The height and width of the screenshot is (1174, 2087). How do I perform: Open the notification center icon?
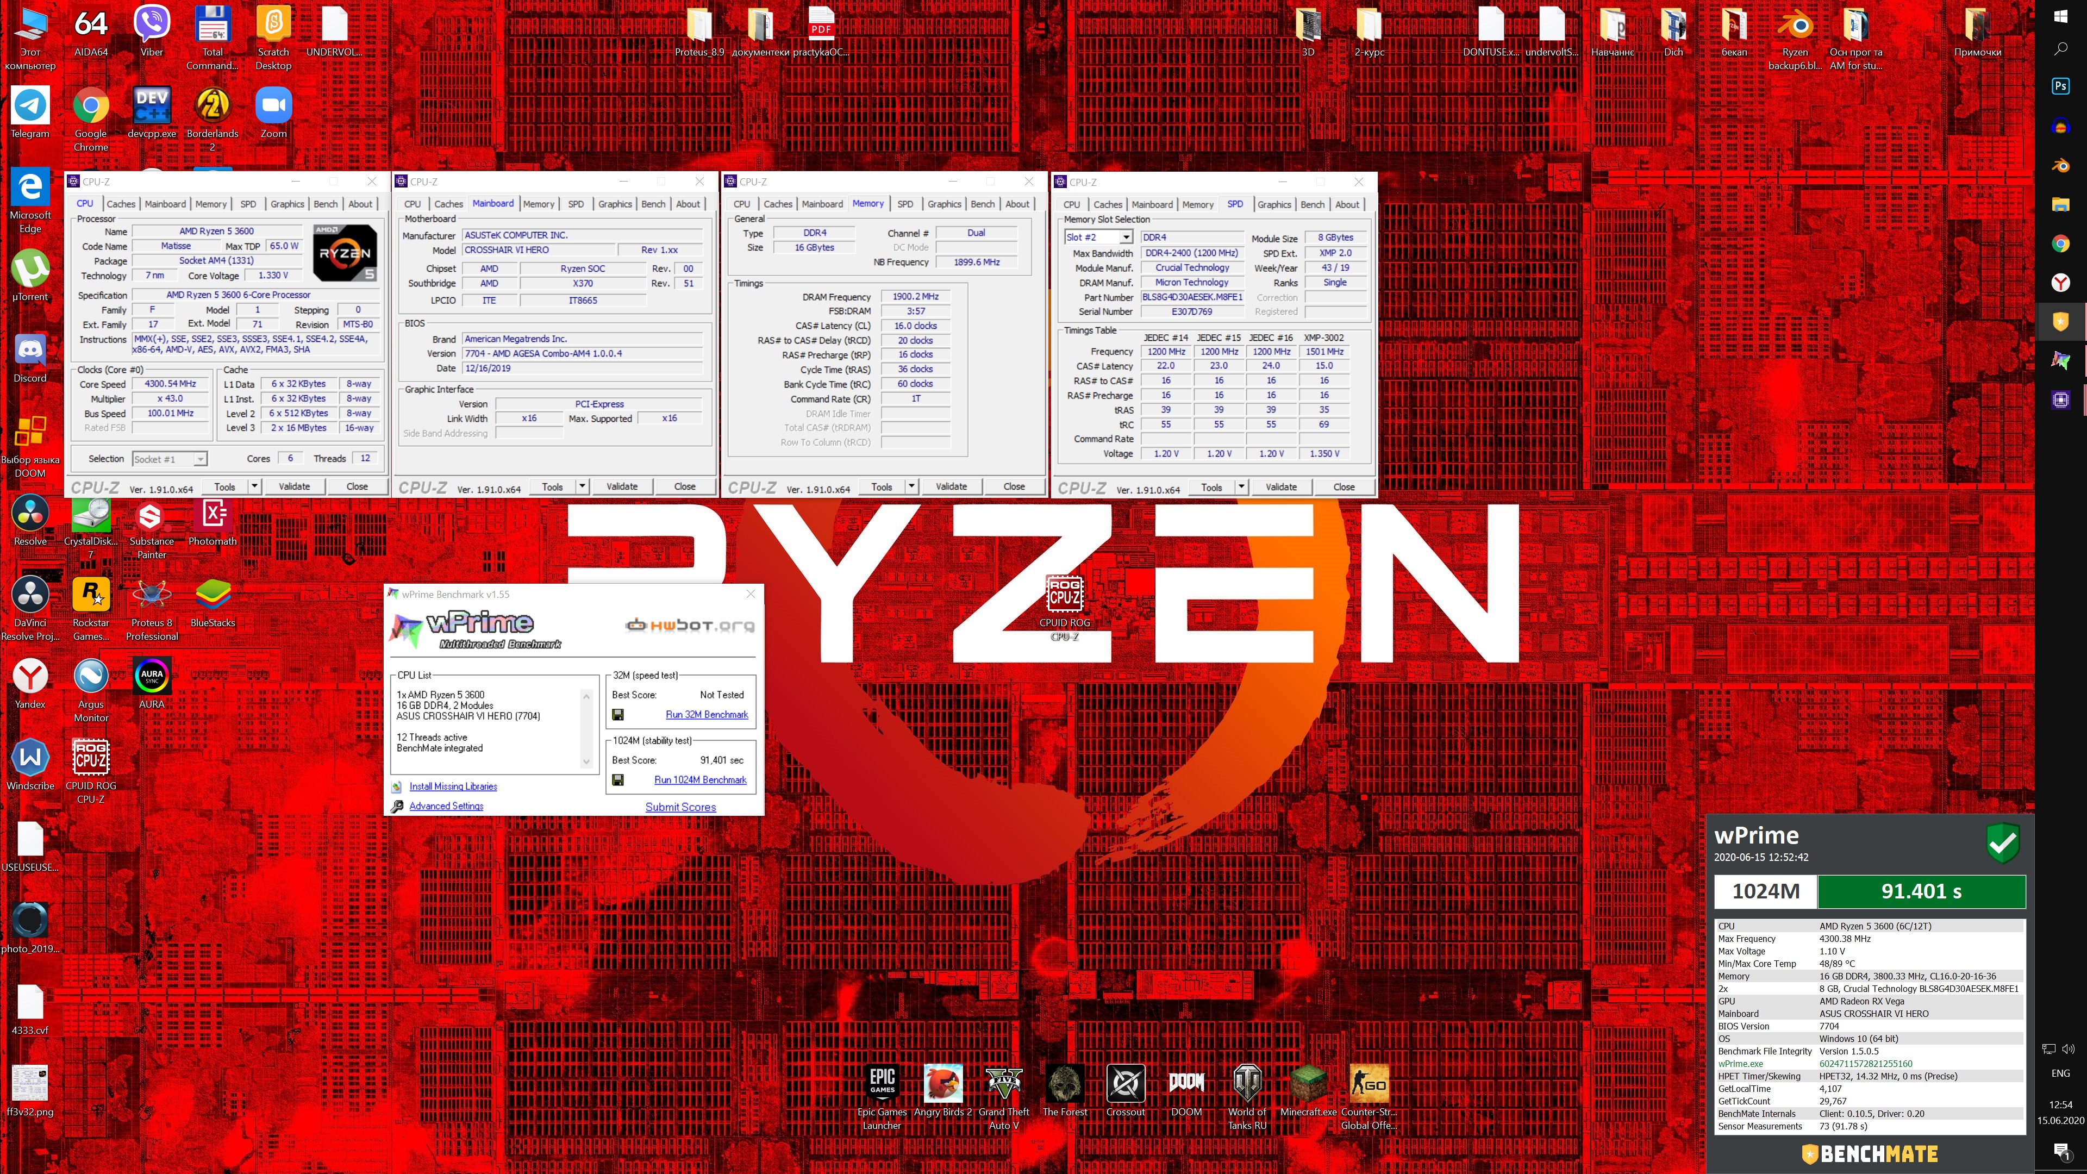(x=2061, y=1151)
